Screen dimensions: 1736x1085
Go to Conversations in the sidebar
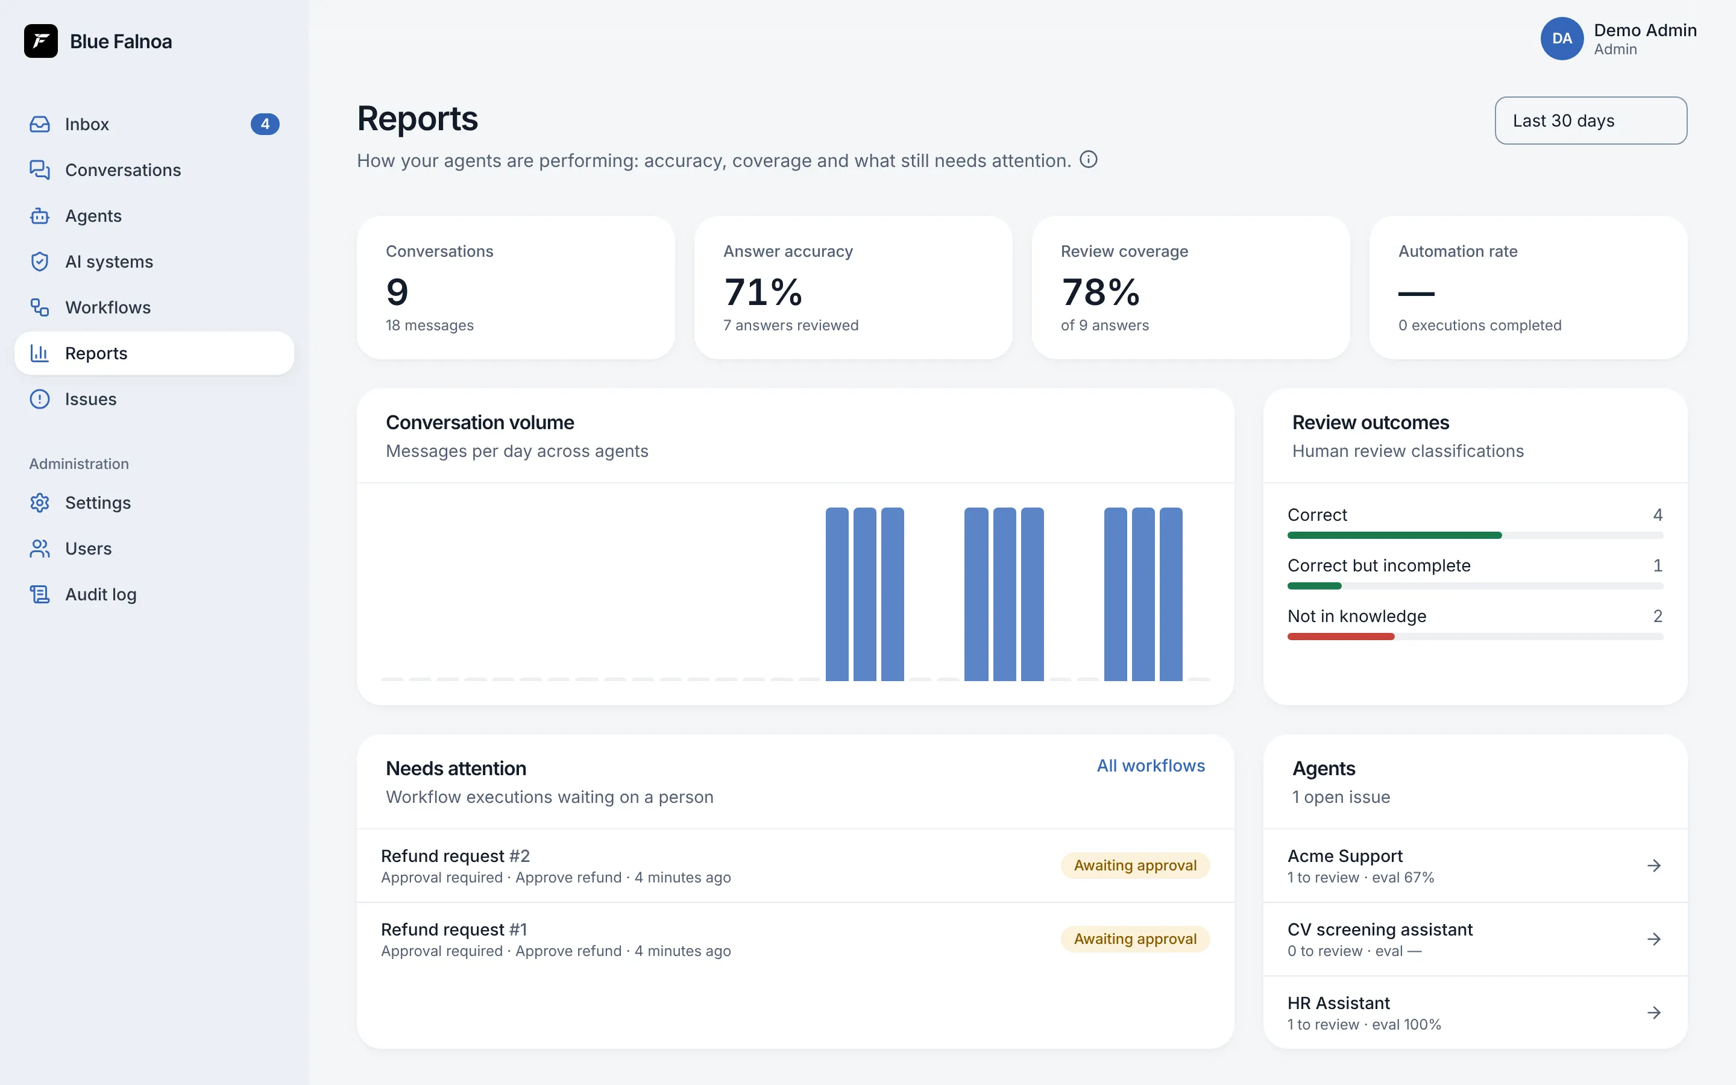click(154, 170)
